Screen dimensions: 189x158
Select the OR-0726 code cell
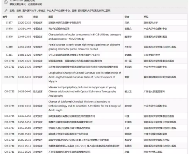coord(9,122)
